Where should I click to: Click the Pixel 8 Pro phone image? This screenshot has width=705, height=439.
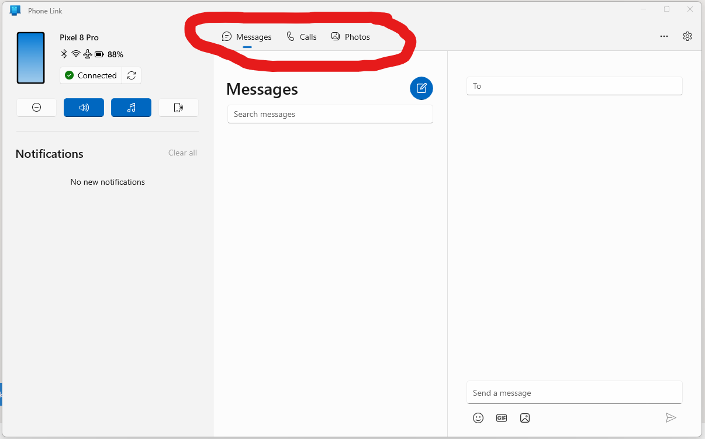[31, 58]
